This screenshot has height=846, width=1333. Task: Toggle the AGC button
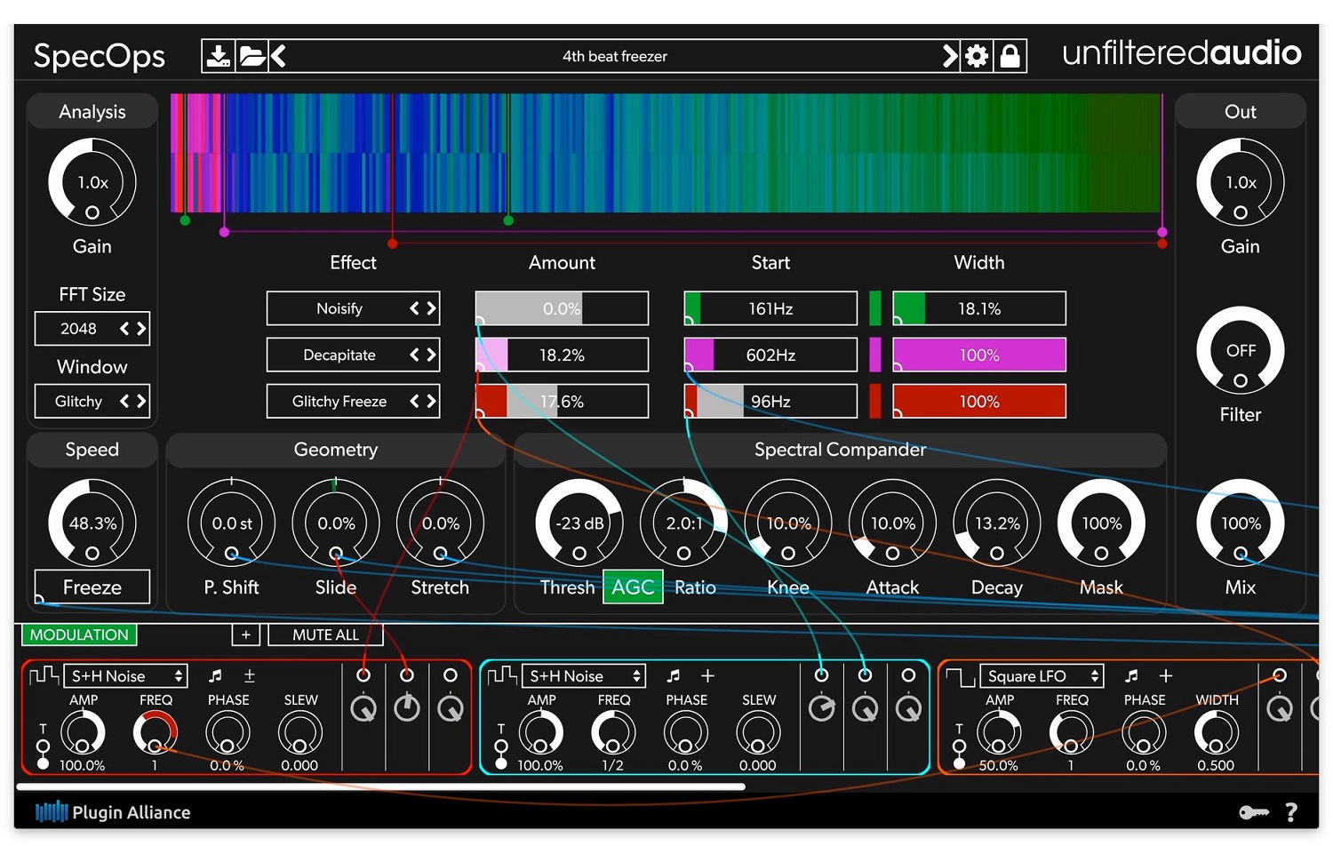point(633,587)
